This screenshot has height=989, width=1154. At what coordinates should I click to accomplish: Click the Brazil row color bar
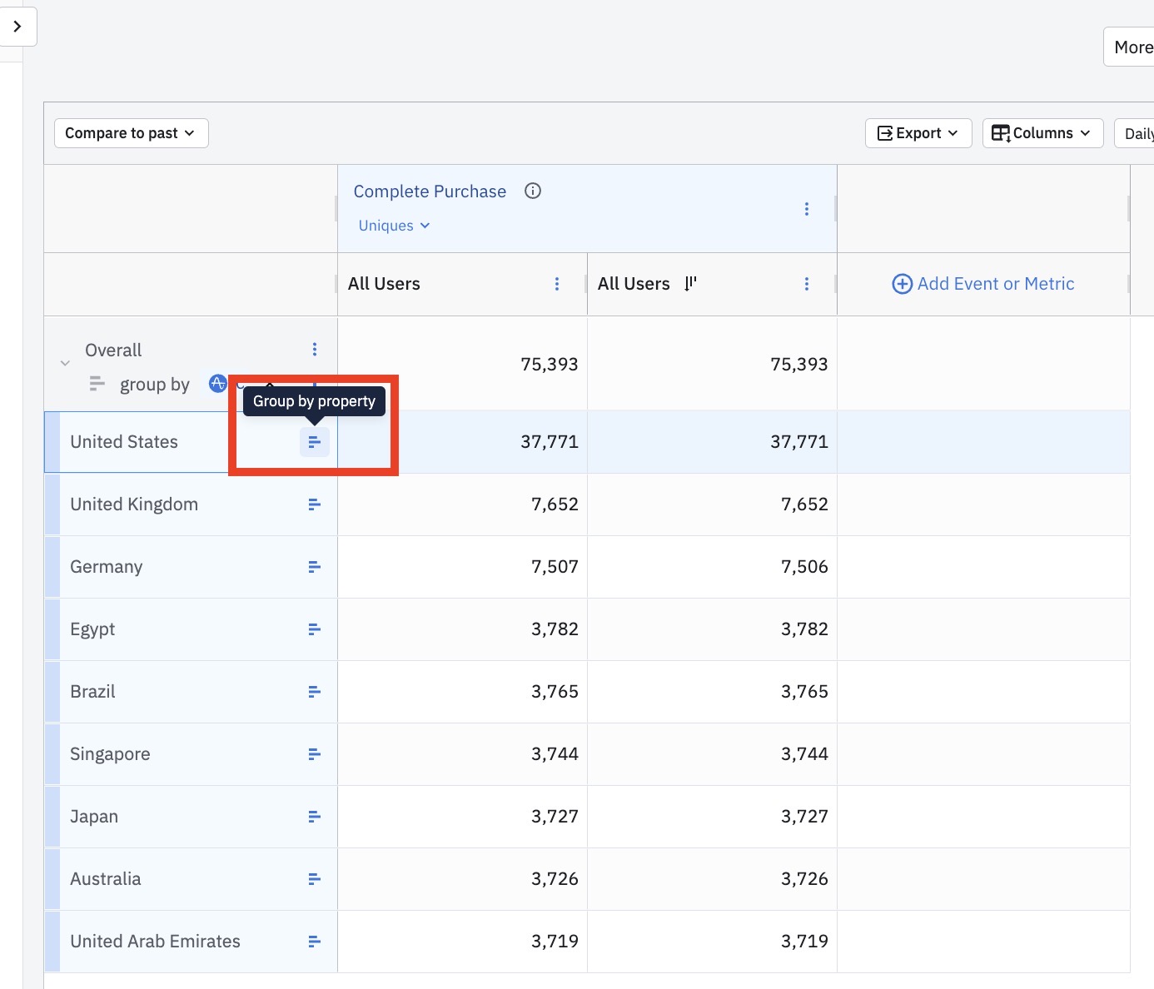point(52,692)
